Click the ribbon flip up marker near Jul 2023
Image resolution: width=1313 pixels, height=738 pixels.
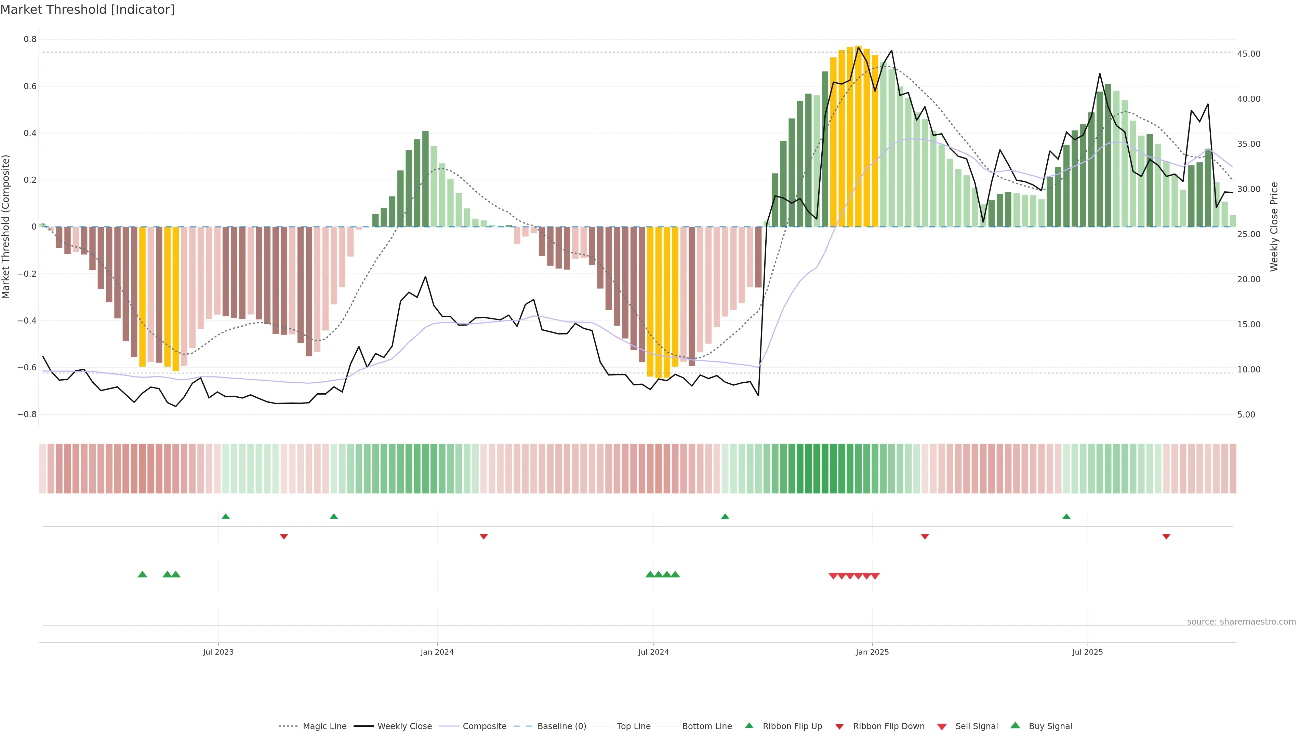[226, 517]
